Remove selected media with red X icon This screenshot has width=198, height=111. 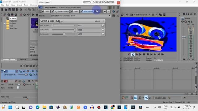tap(21, 15)
